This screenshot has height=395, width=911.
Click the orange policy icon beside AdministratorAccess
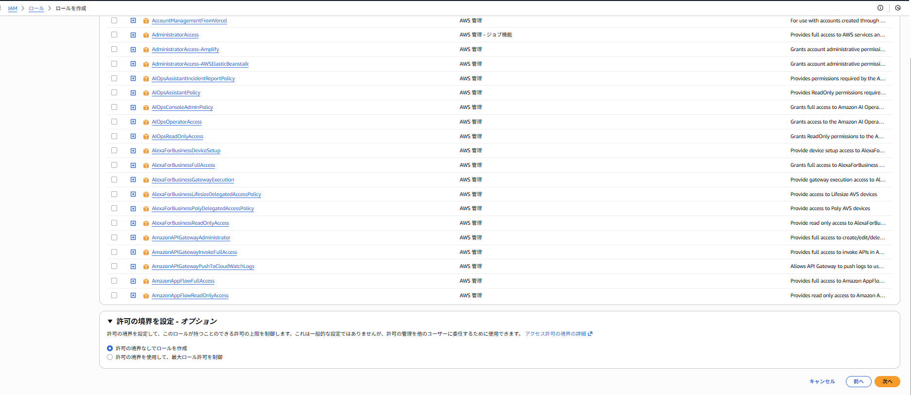(146, 35)
